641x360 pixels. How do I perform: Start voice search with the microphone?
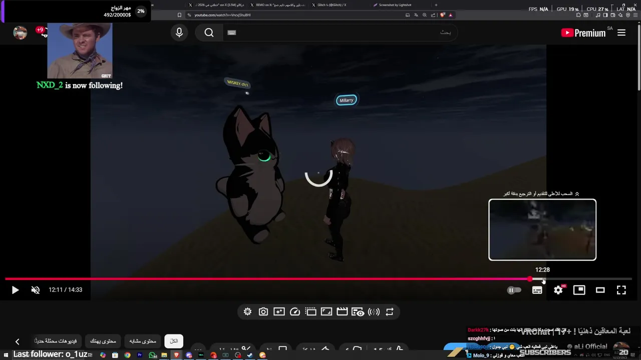tap(179, 32)
